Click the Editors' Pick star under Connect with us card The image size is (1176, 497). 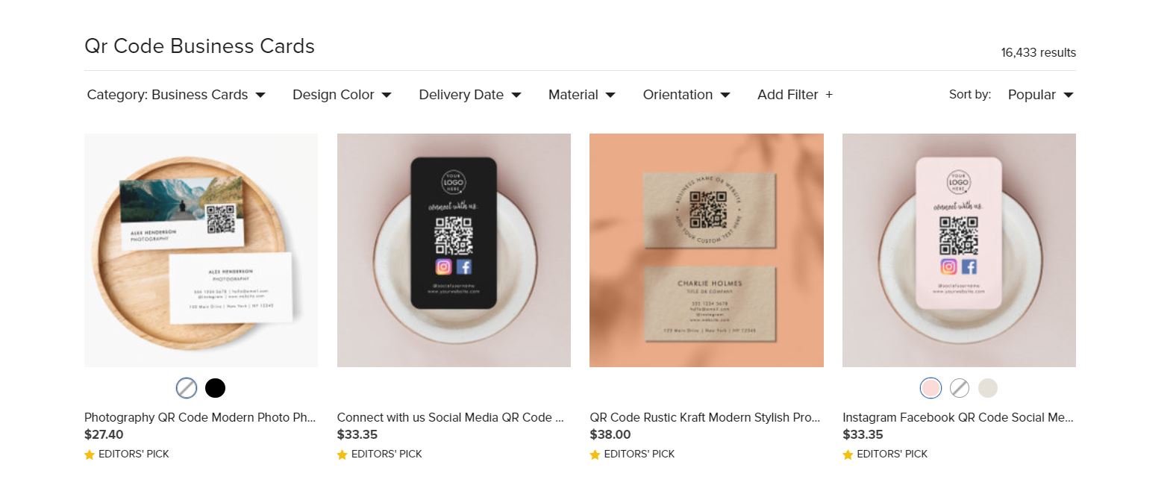pos(343,454)
